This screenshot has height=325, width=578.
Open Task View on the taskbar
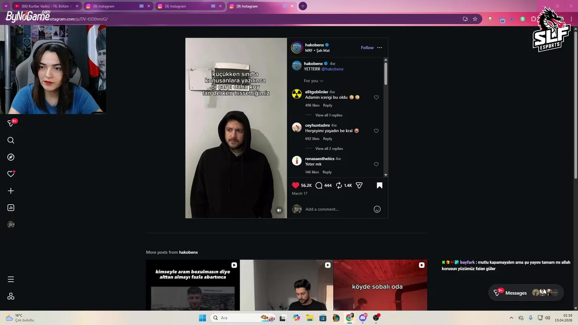point(283,318)
